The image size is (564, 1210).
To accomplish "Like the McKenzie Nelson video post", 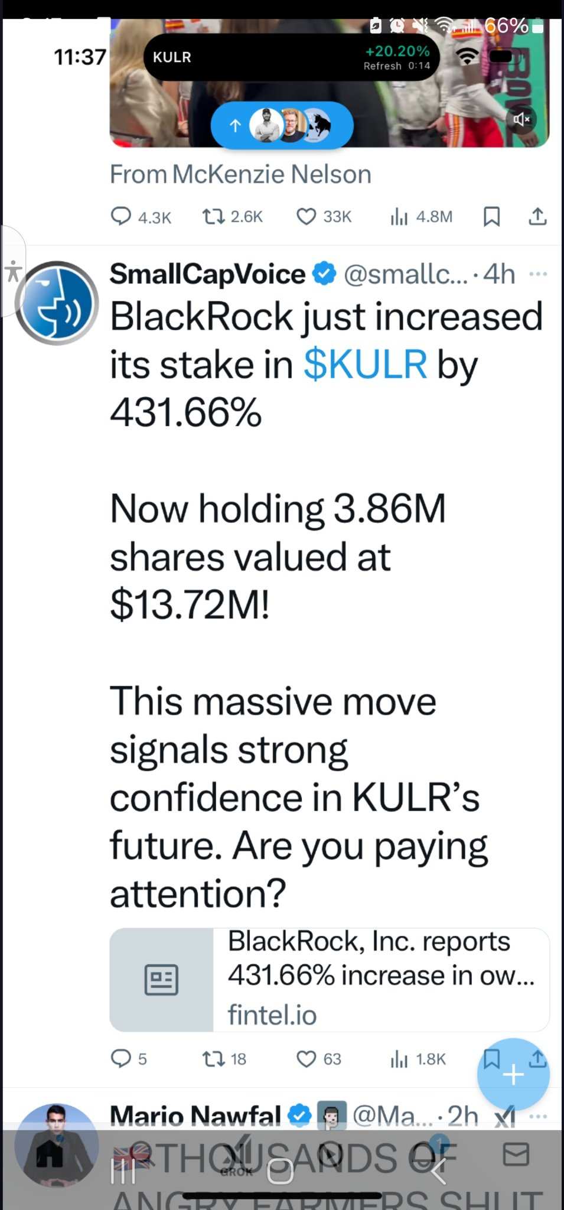I will (324, 217).
